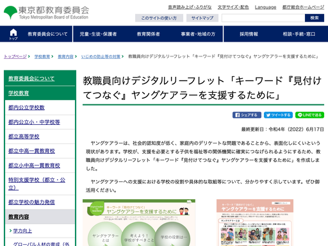Go to いじめの防止等の対策 breadcrumb
This screenshot has height=246, width=328.
[101, 56]
